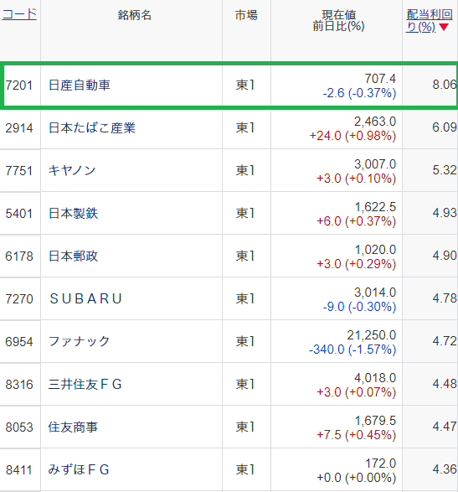Select code 7751 cell
The image size is (458, 492).
[x=19, y=171]
